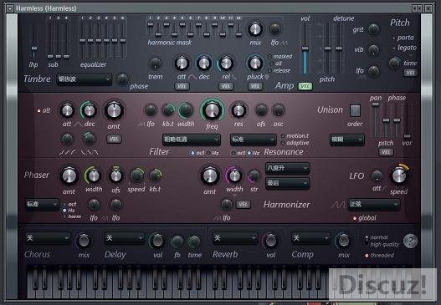Image resolution: width=441 pixels, height=305 pixels.
Task: Click the Filter width knob
Action: [186, 110]
